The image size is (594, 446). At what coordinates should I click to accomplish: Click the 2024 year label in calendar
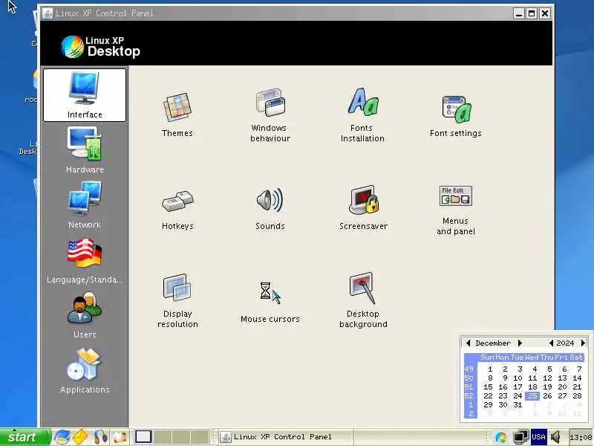565,343
